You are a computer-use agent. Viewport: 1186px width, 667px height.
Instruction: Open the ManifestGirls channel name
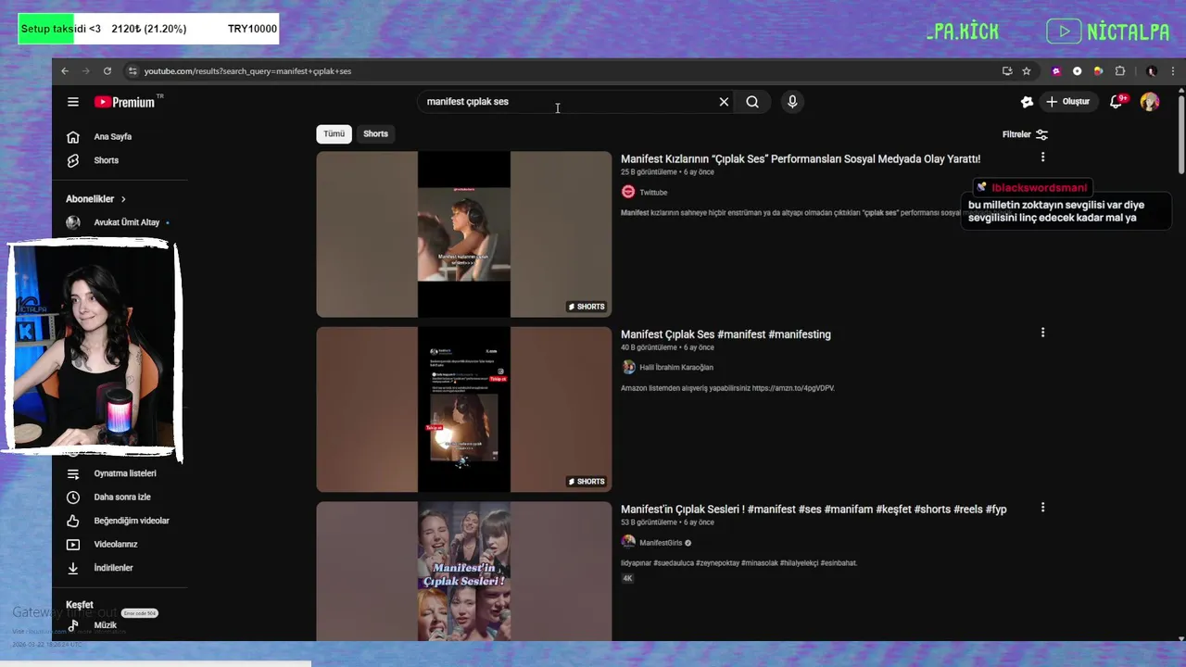click(661, 543)
